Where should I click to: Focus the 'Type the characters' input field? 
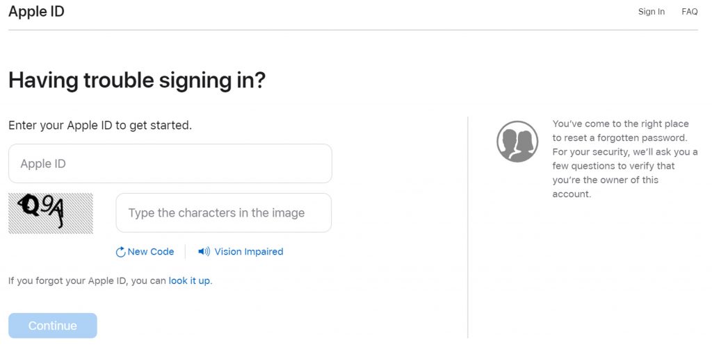(x=223, y=213)
